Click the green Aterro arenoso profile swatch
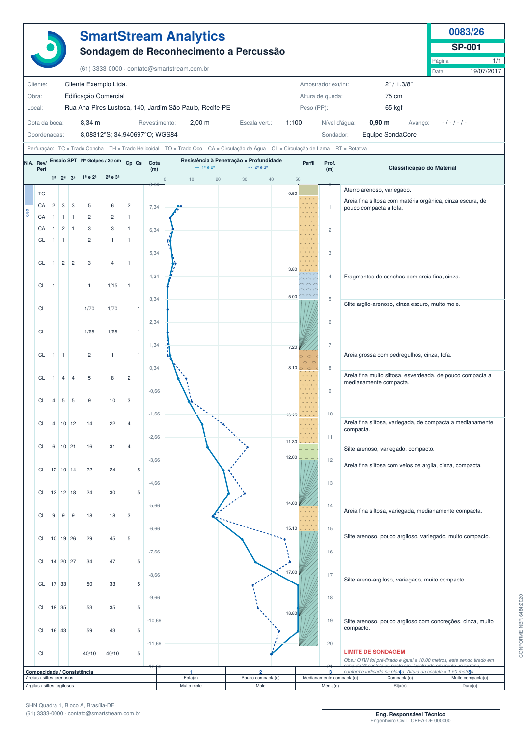Viewport: 528px width, 747px height. point(308,190)
